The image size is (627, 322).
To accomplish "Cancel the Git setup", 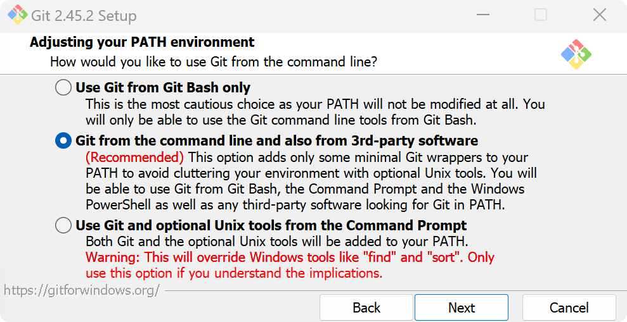I will click(569, 307).
